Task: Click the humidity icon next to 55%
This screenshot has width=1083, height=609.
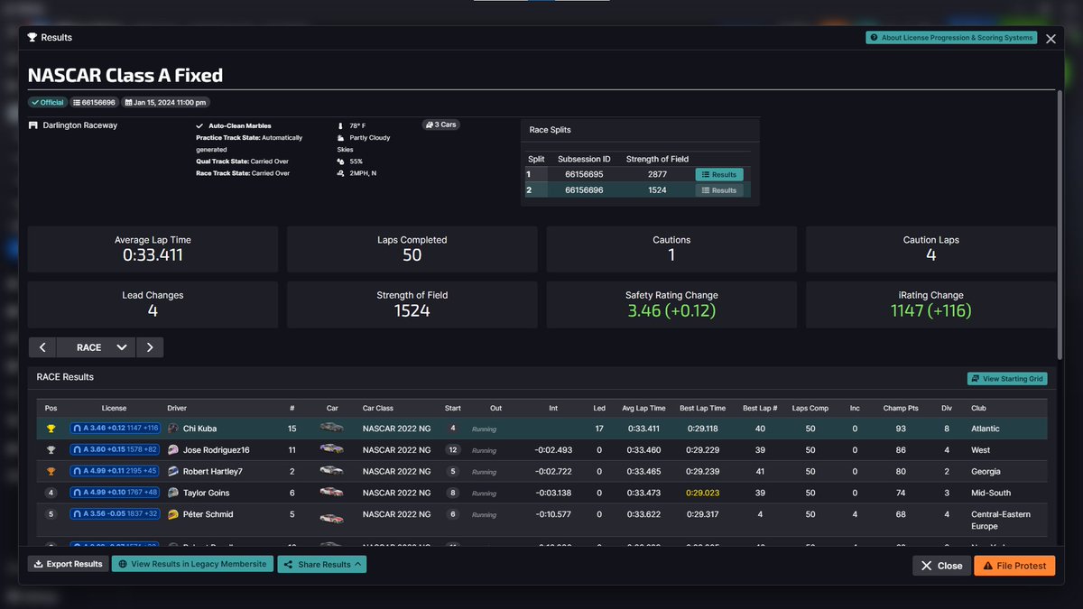Action: click(x=340, y=161)
